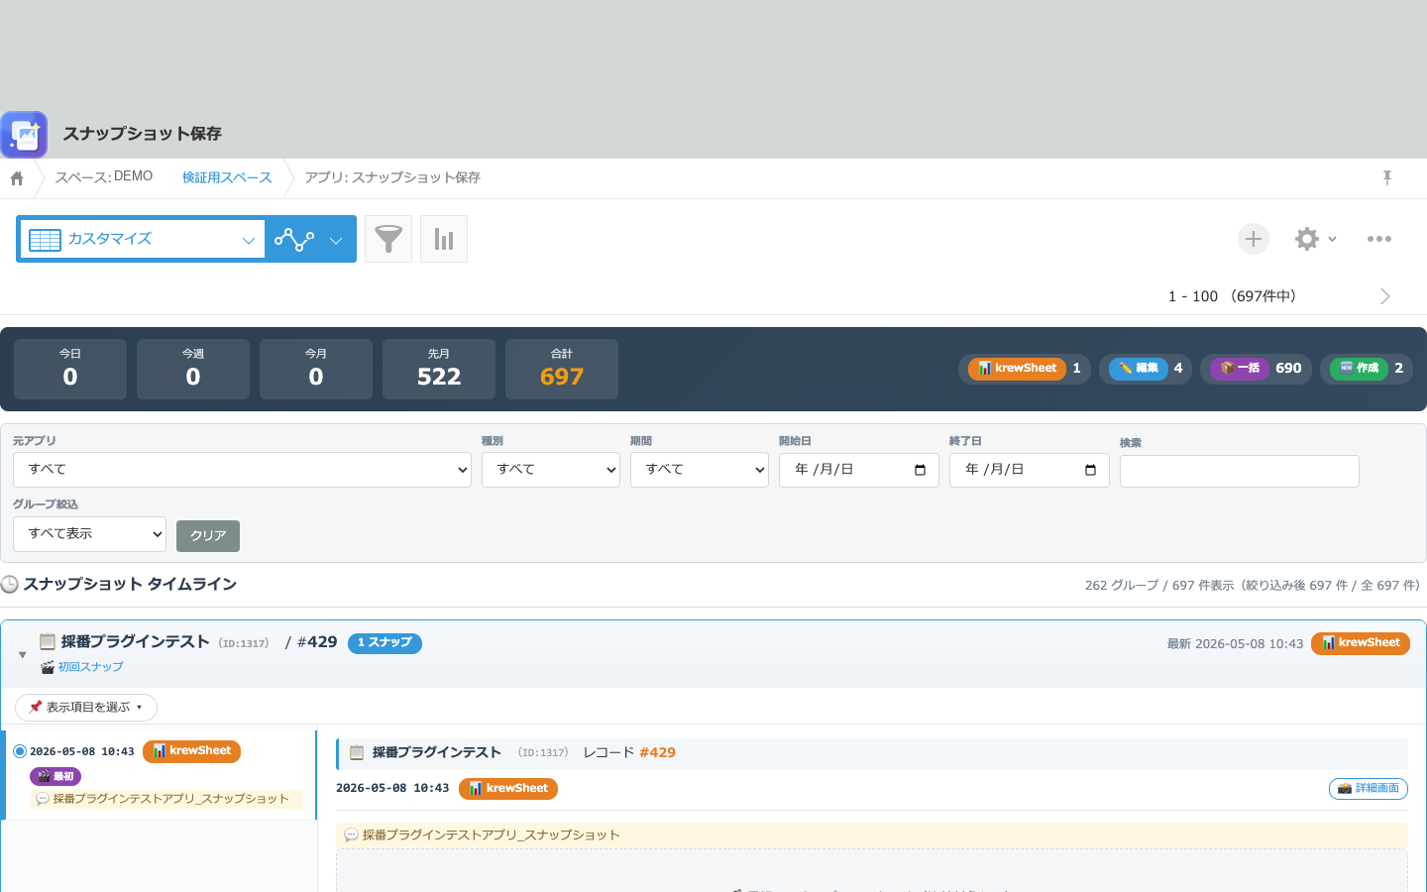Open the グループ絞込 select box

[x=89, y=534]
